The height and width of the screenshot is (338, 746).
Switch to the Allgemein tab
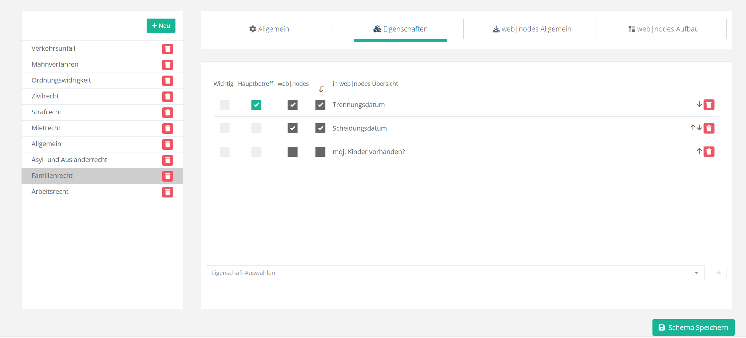pos(269,29)
